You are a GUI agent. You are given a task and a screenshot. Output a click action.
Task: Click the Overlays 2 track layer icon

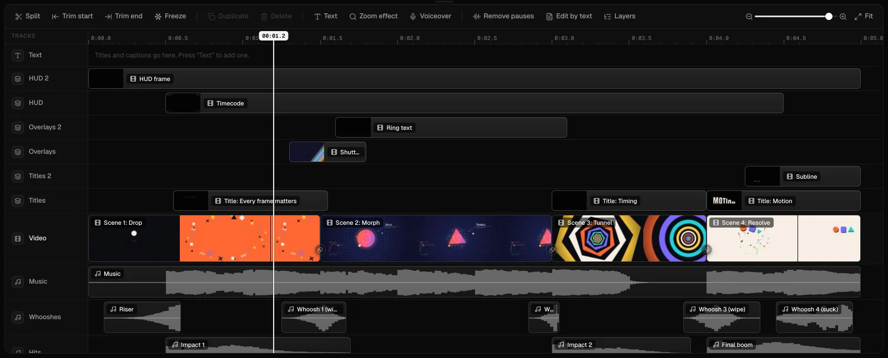[18, 128]
